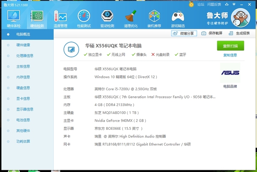This screenshot has height=172, width=257.
Task: Click the 电脑品牌 label
Action: (230, 86)
